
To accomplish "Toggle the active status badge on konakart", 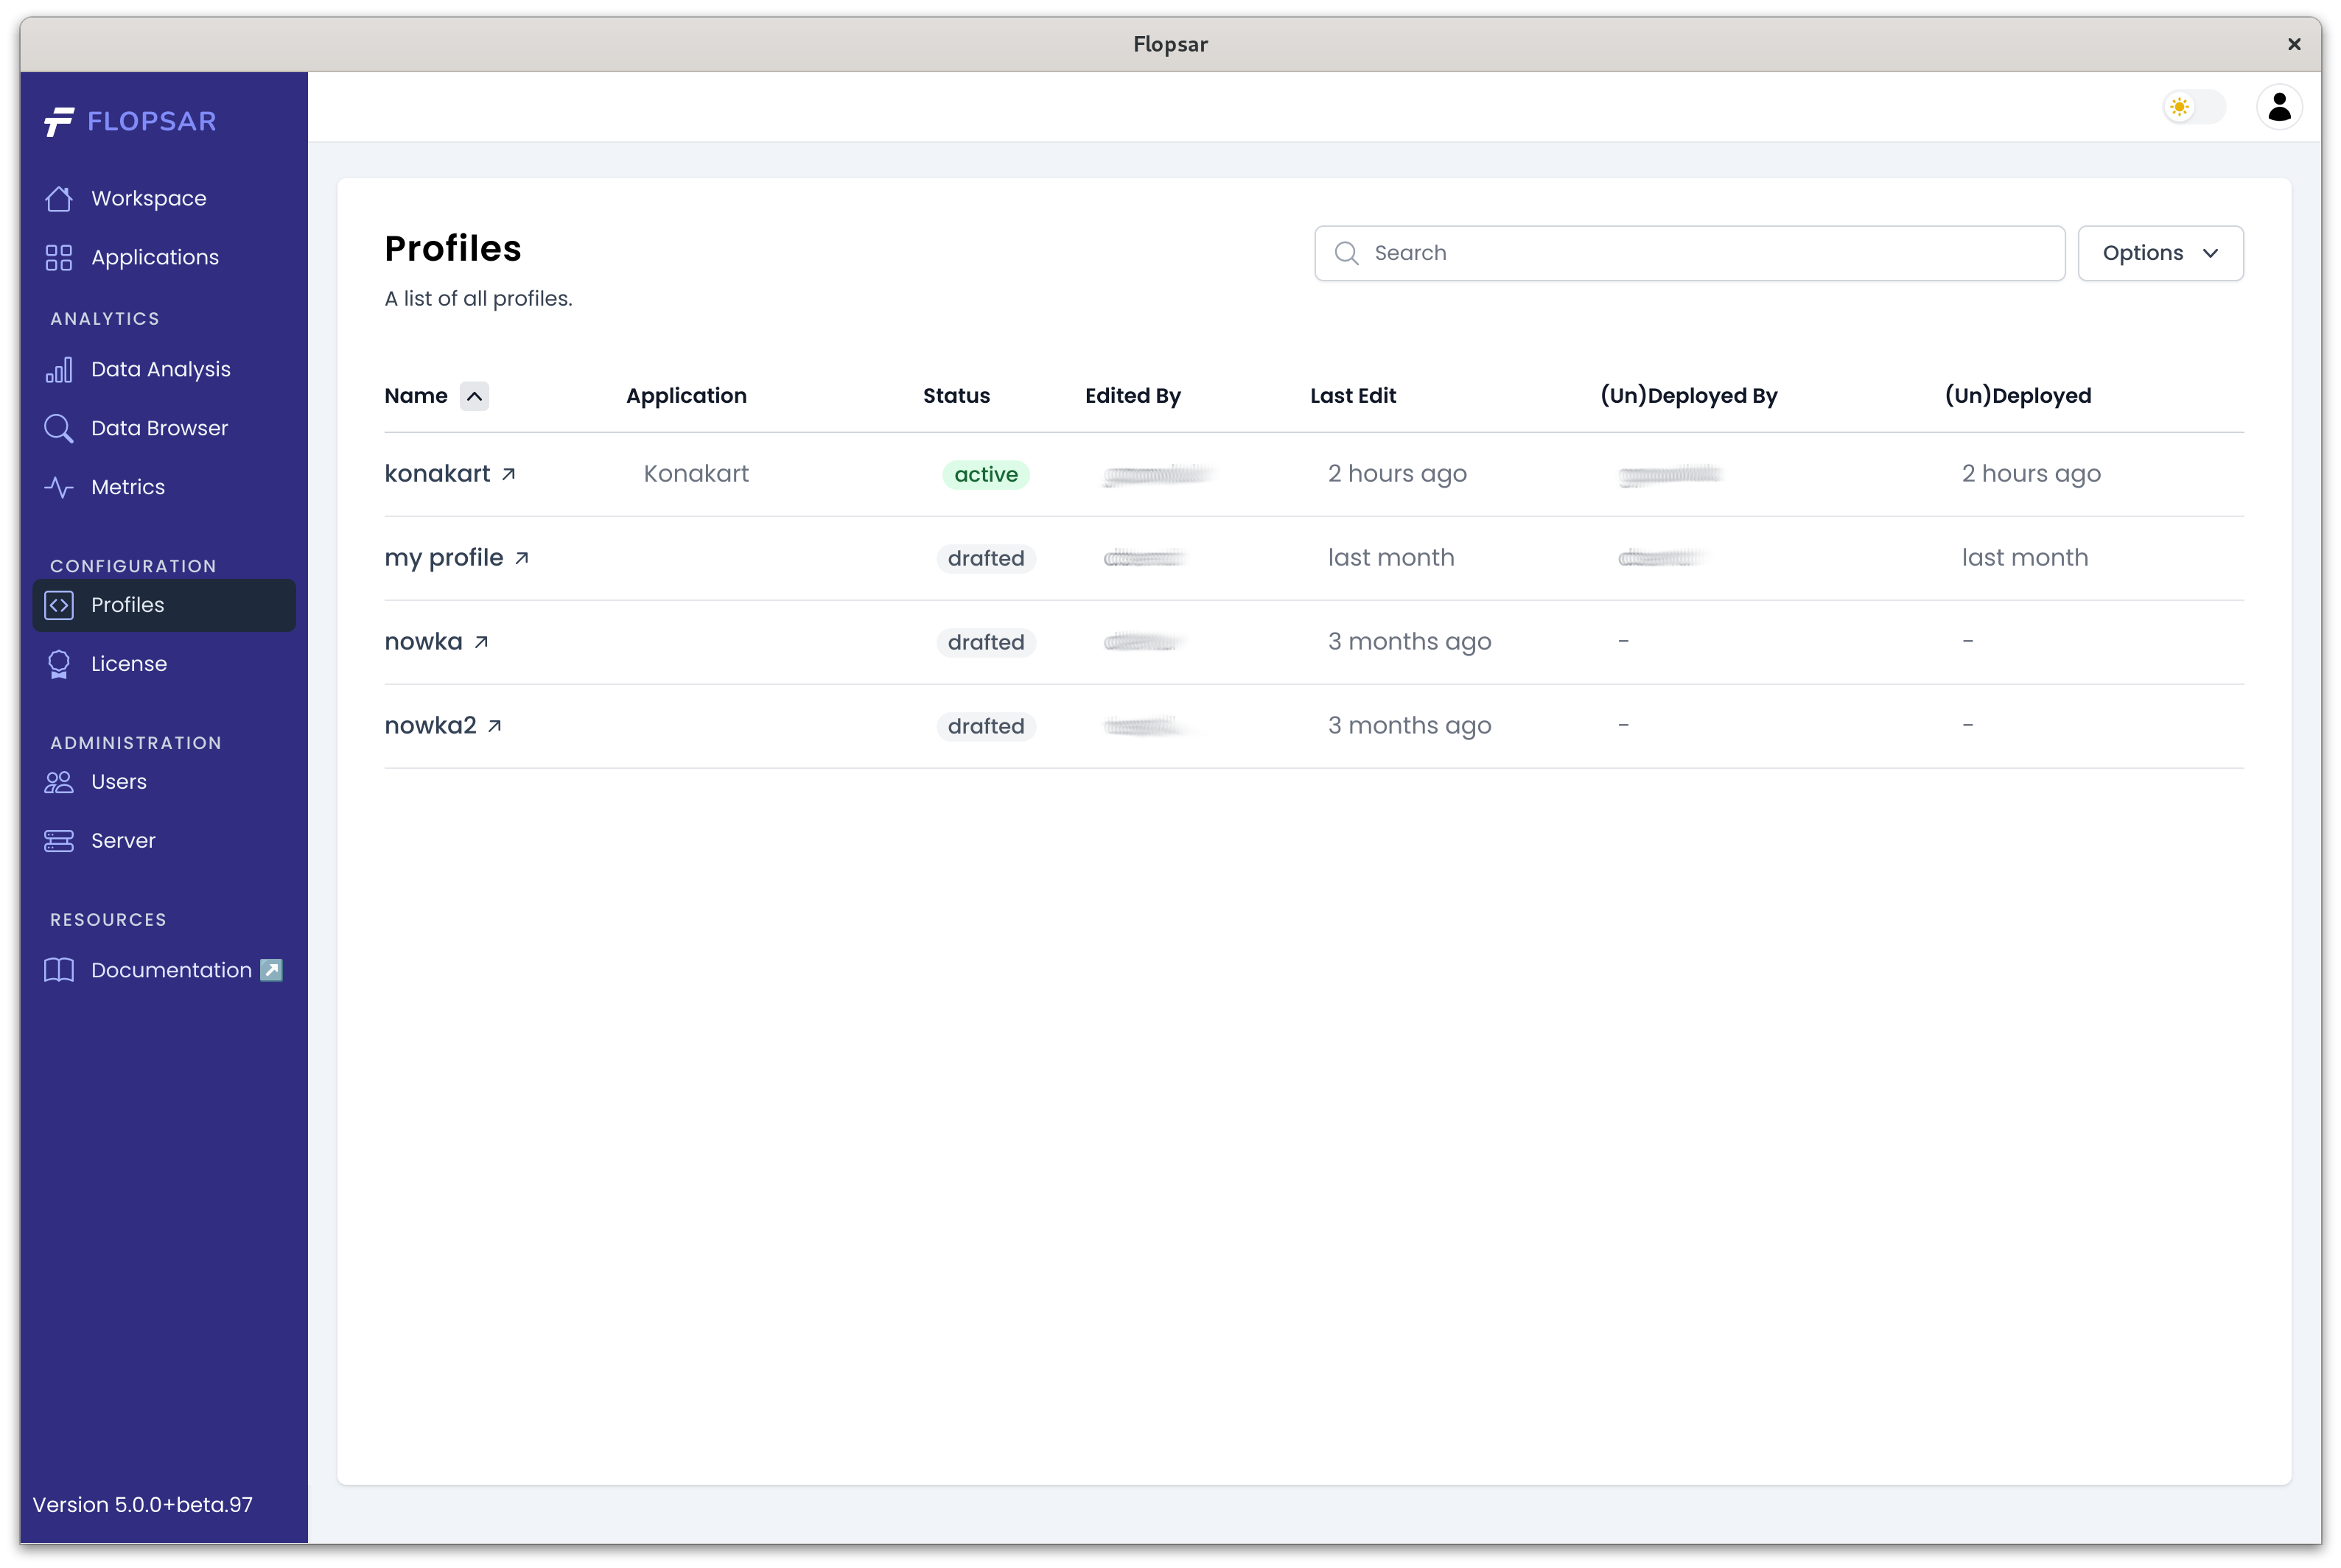I will pyautogui.click(x=985, y=474).
